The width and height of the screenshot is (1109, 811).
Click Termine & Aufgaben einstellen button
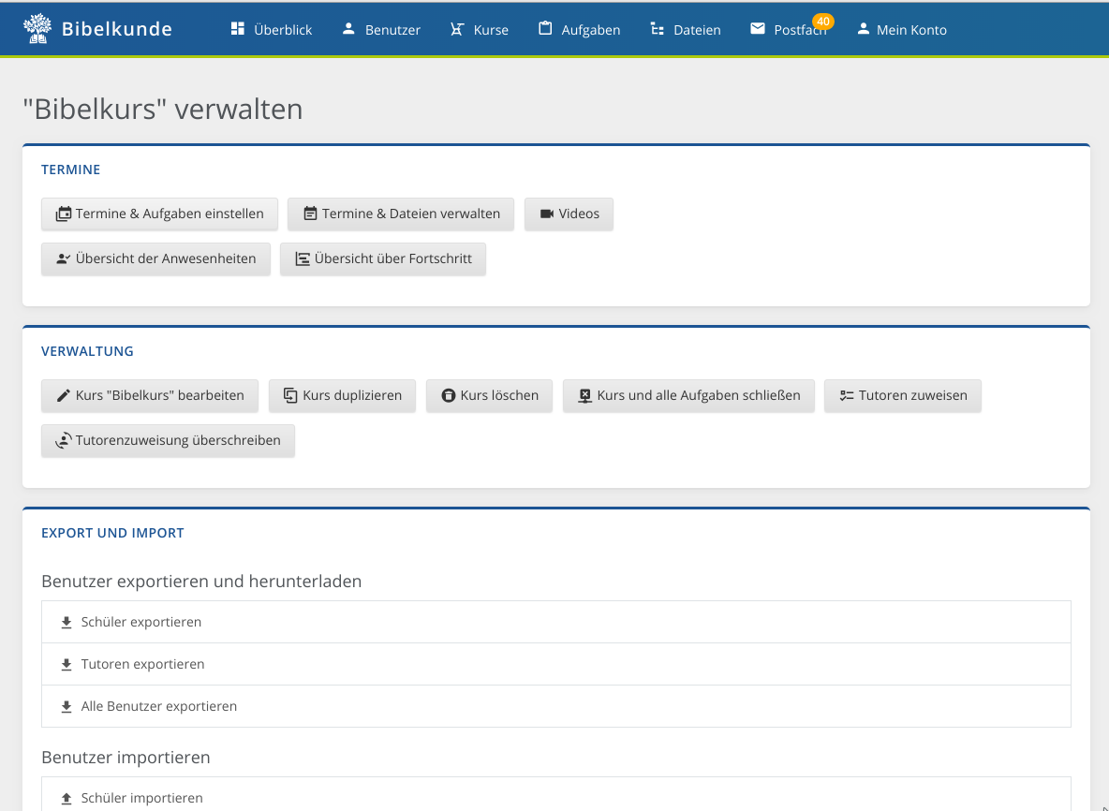(x=160, y=214)
